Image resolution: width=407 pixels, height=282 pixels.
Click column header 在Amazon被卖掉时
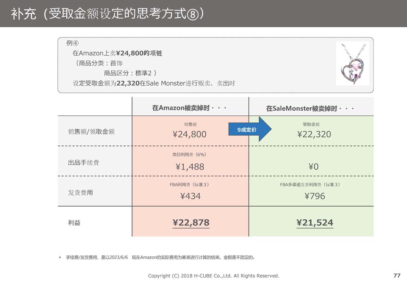(x=190, y=108)
